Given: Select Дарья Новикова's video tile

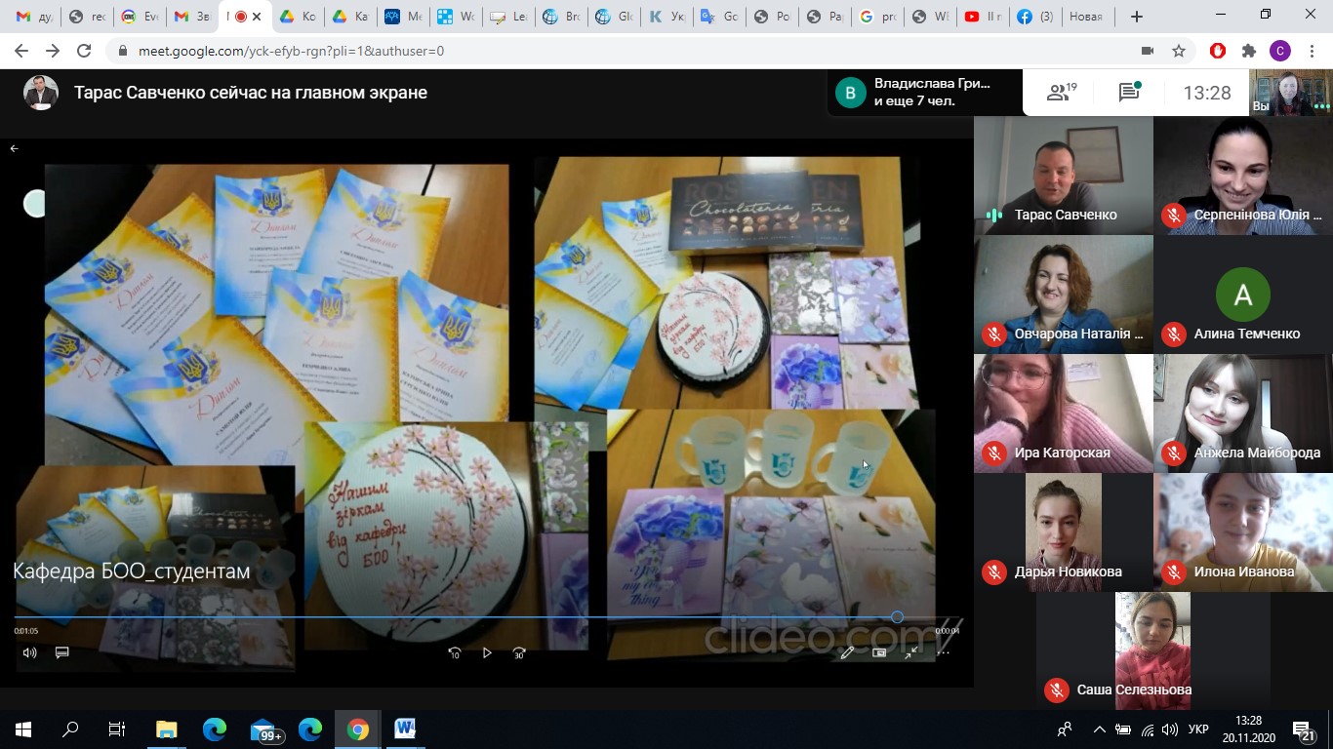Looking at the screenshot, I should coord(1064,532).
